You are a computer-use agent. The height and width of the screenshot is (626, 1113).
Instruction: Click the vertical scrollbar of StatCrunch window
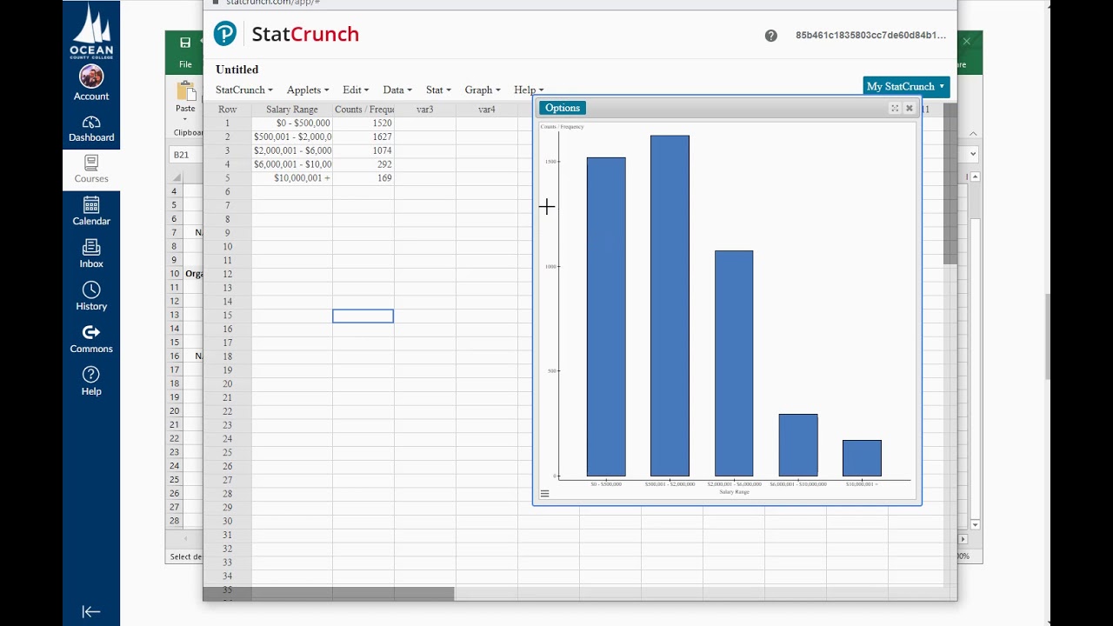(950, 184)
